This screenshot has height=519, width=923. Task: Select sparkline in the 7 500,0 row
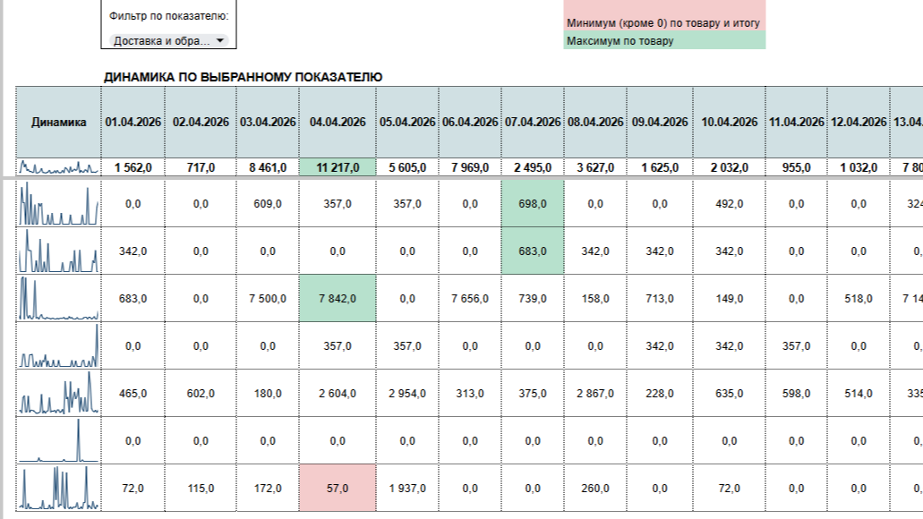click(58, 298)
